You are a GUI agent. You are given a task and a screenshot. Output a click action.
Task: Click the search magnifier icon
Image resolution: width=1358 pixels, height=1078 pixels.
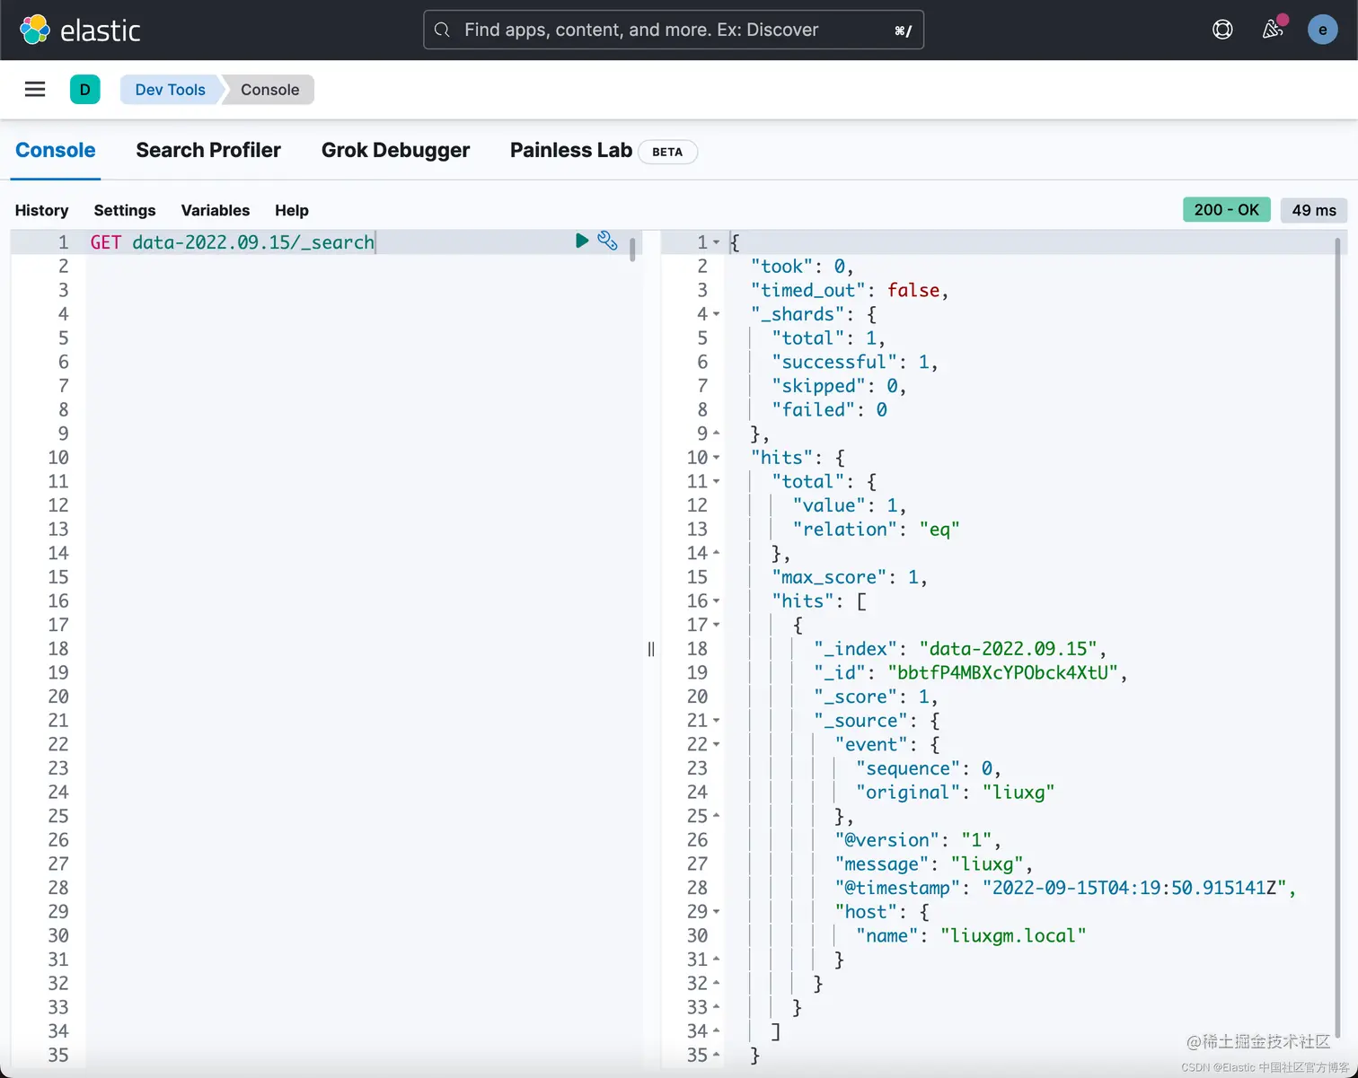[442, 31]
